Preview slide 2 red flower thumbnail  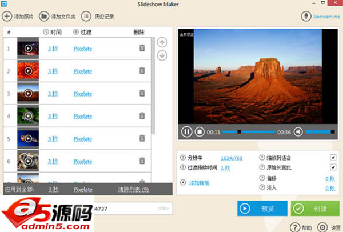(x=28, y=71)
